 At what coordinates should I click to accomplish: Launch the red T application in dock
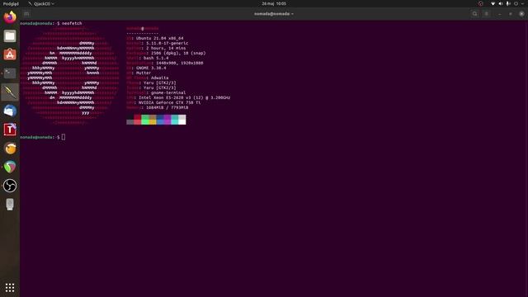(10, 130)
